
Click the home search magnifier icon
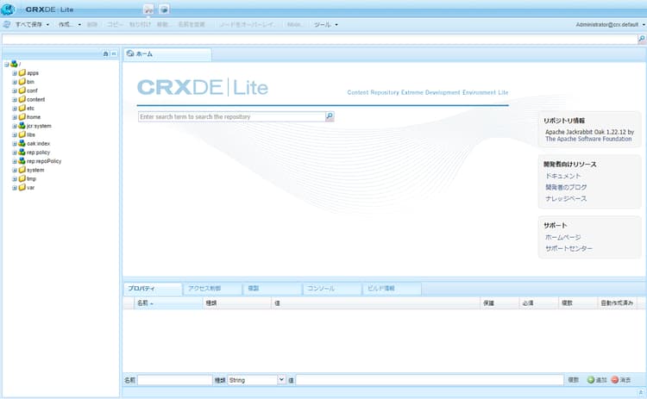[x=330, y=116]
